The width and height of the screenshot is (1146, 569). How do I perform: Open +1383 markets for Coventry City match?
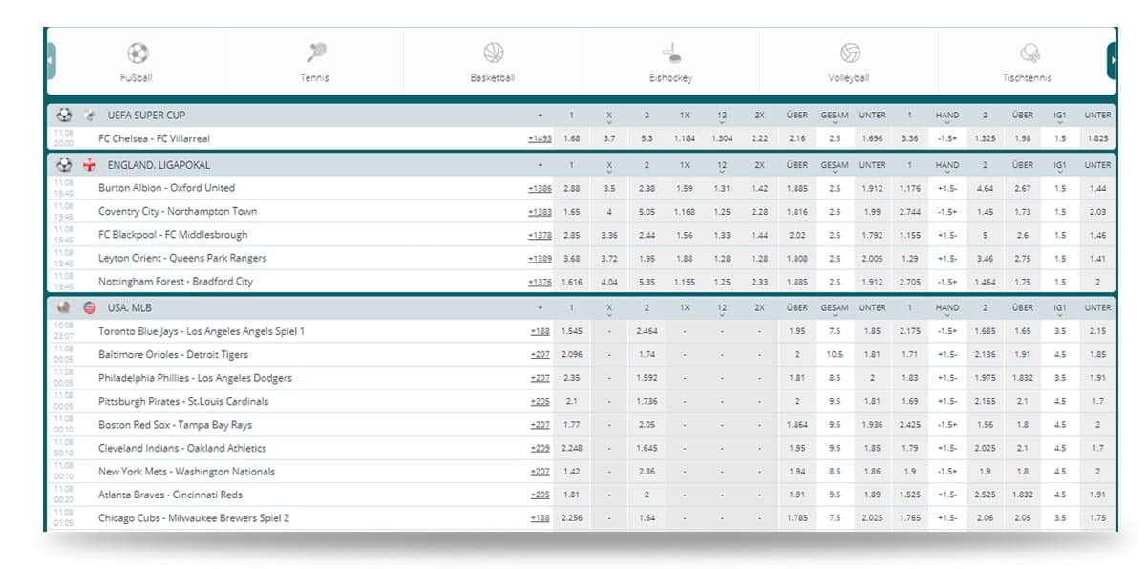point(540,211)
